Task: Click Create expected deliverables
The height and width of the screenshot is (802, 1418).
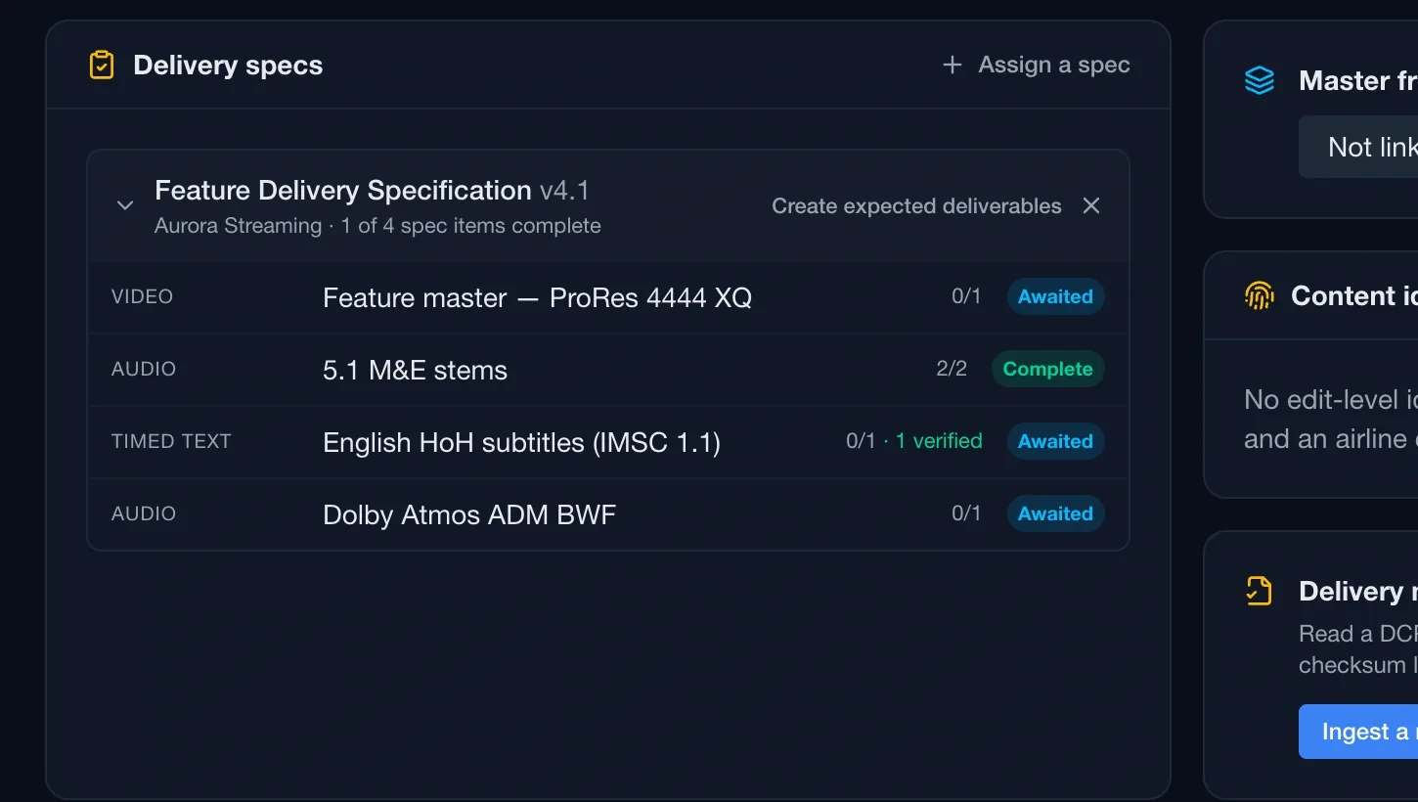Action: 916,206
